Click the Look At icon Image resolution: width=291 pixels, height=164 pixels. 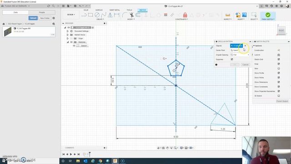279,55
